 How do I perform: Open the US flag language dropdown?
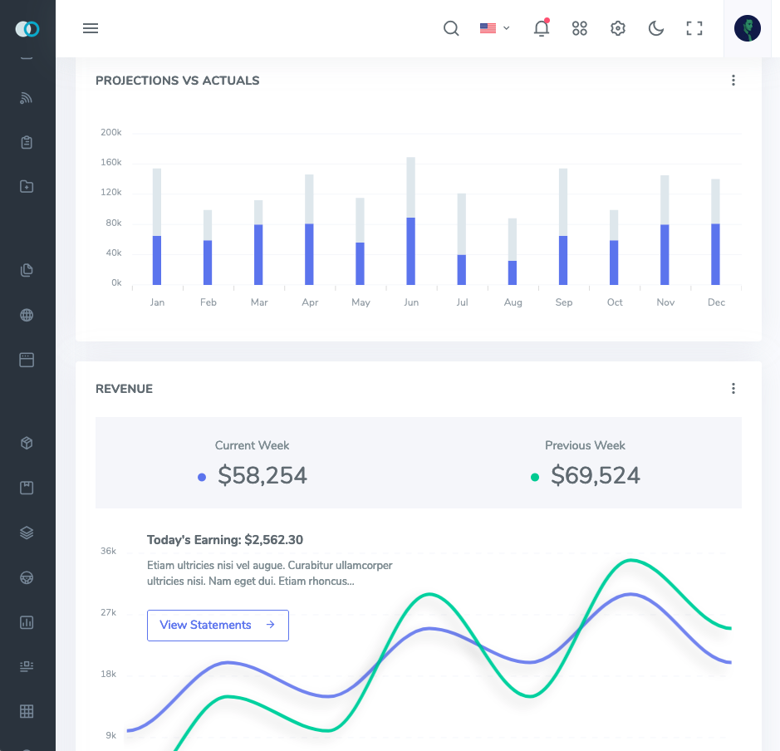(494, 28)
